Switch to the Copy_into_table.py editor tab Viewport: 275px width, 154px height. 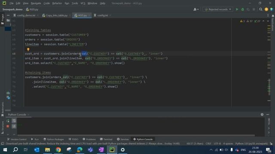(x=56, y=15)
